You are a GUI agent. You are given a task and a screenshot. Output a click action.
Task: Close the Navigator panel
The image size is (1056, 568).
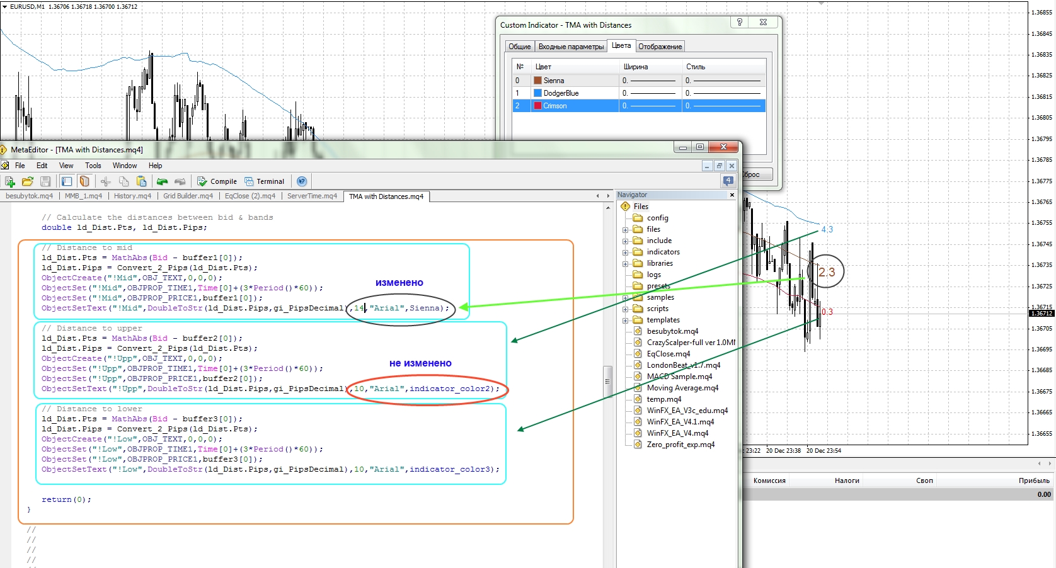[x=732, y=195]
